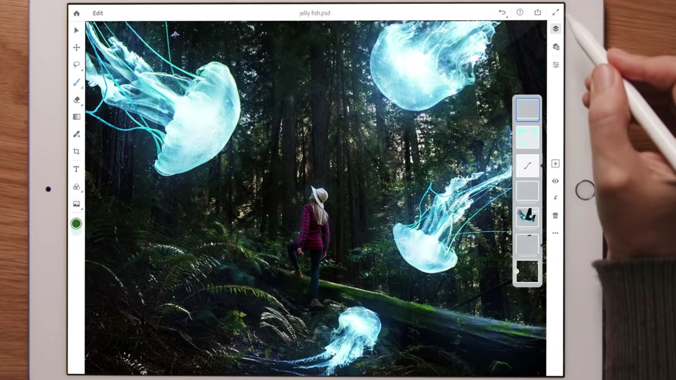Undo the last action

[x=502, y=12]
